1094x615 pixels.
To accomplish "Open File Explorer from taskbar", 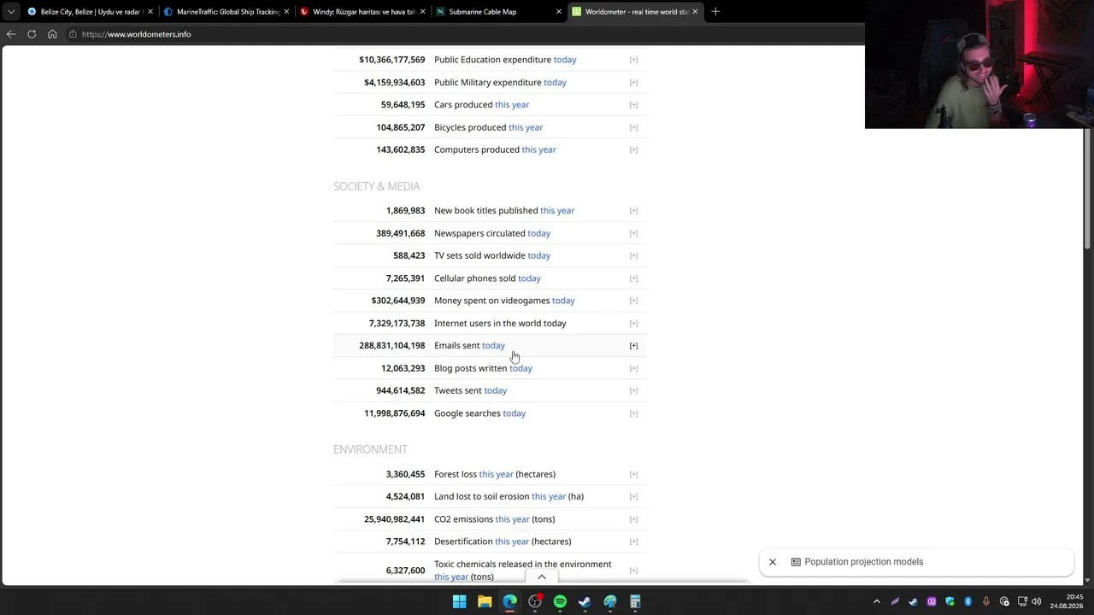I will pos(485,602).
